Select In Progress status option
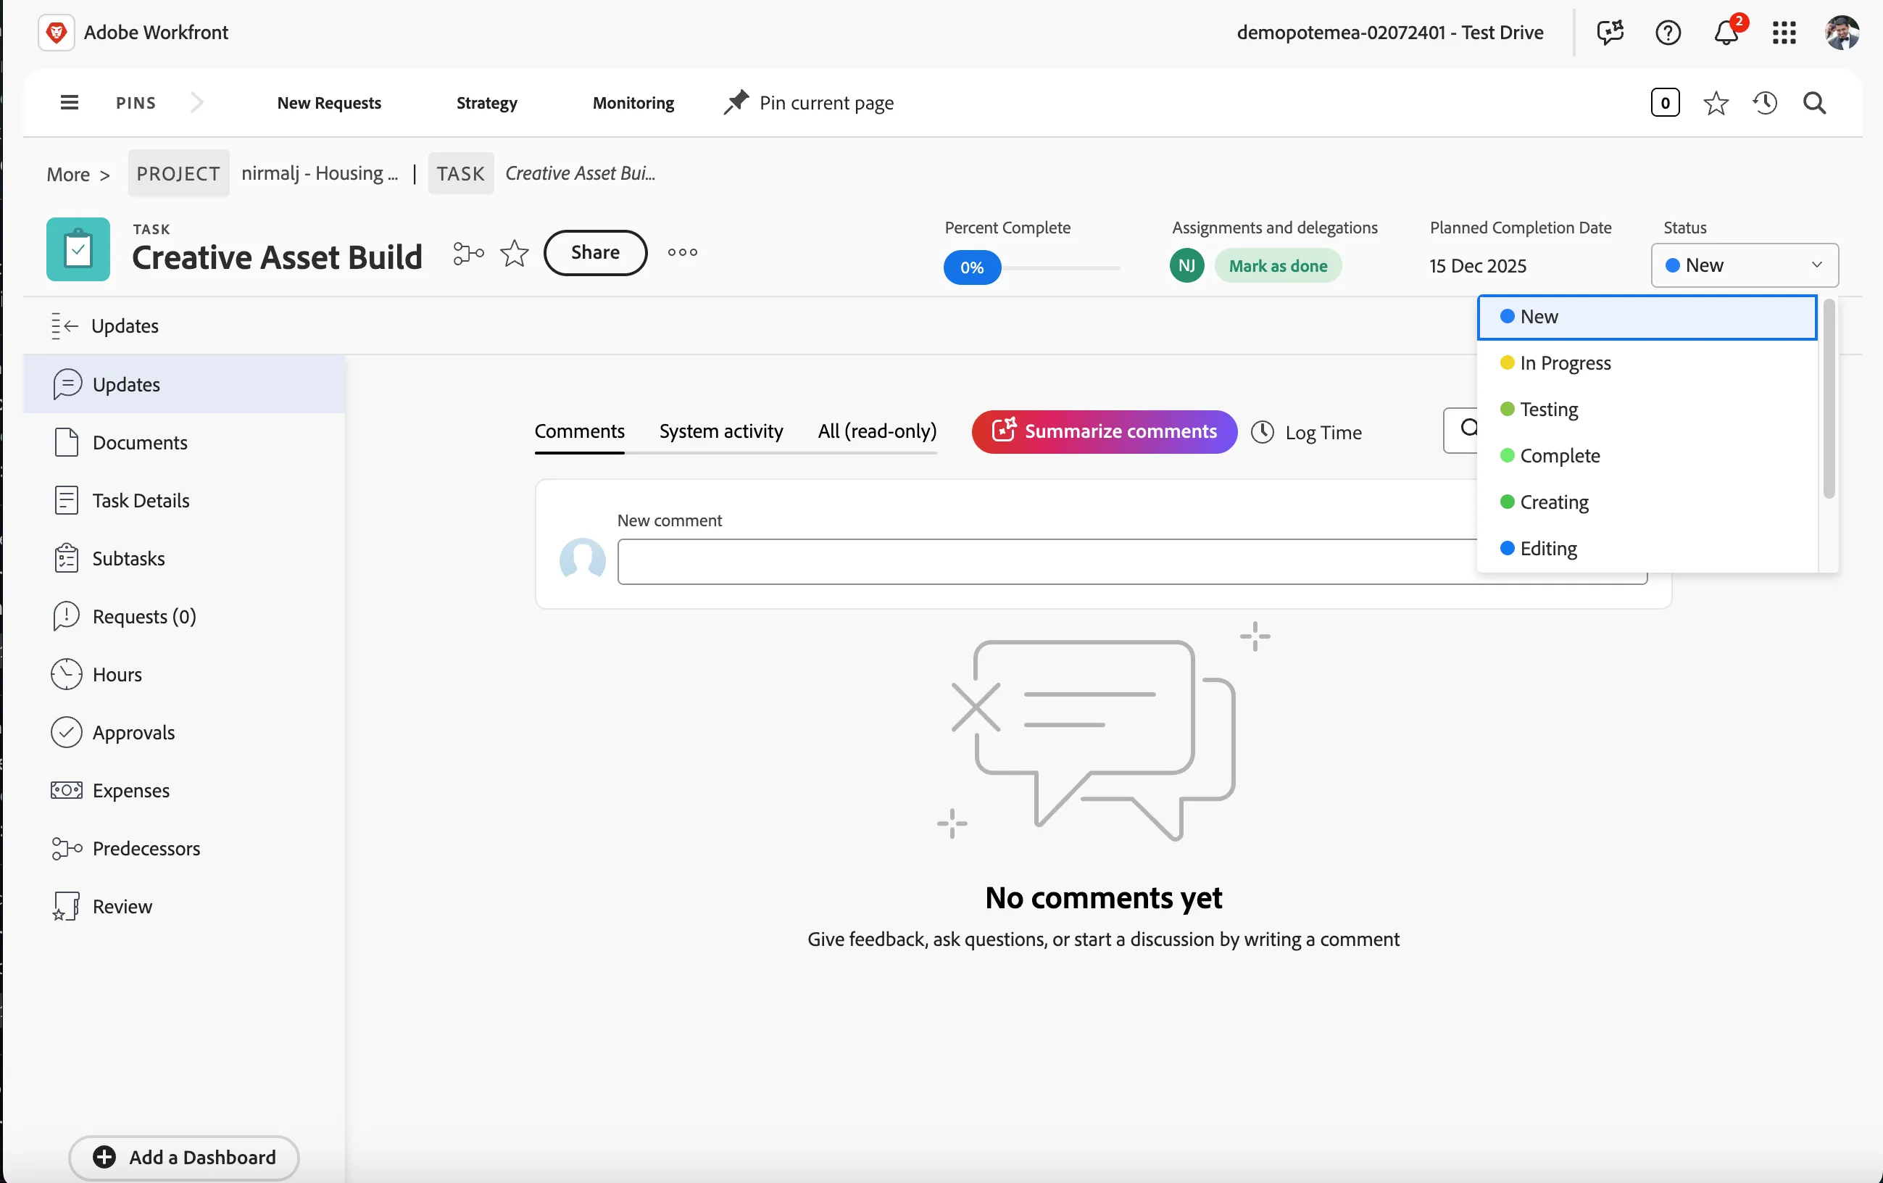Screen dimensions: 1883x1183 (x=1646, y=362)
